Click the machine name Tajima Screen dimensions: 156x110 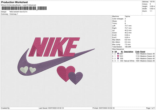[127, 16]
